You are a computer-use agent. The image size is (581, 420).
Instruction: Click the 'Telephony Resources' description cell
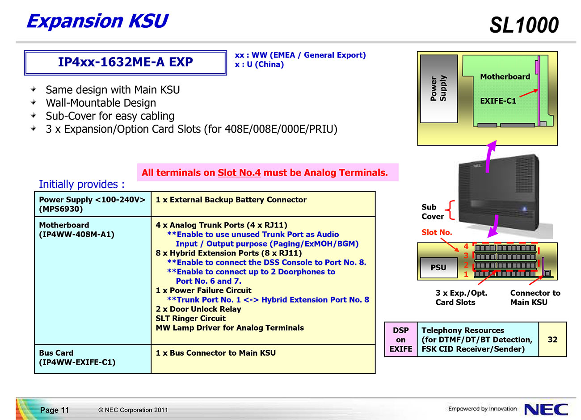[x=478, y=340]
